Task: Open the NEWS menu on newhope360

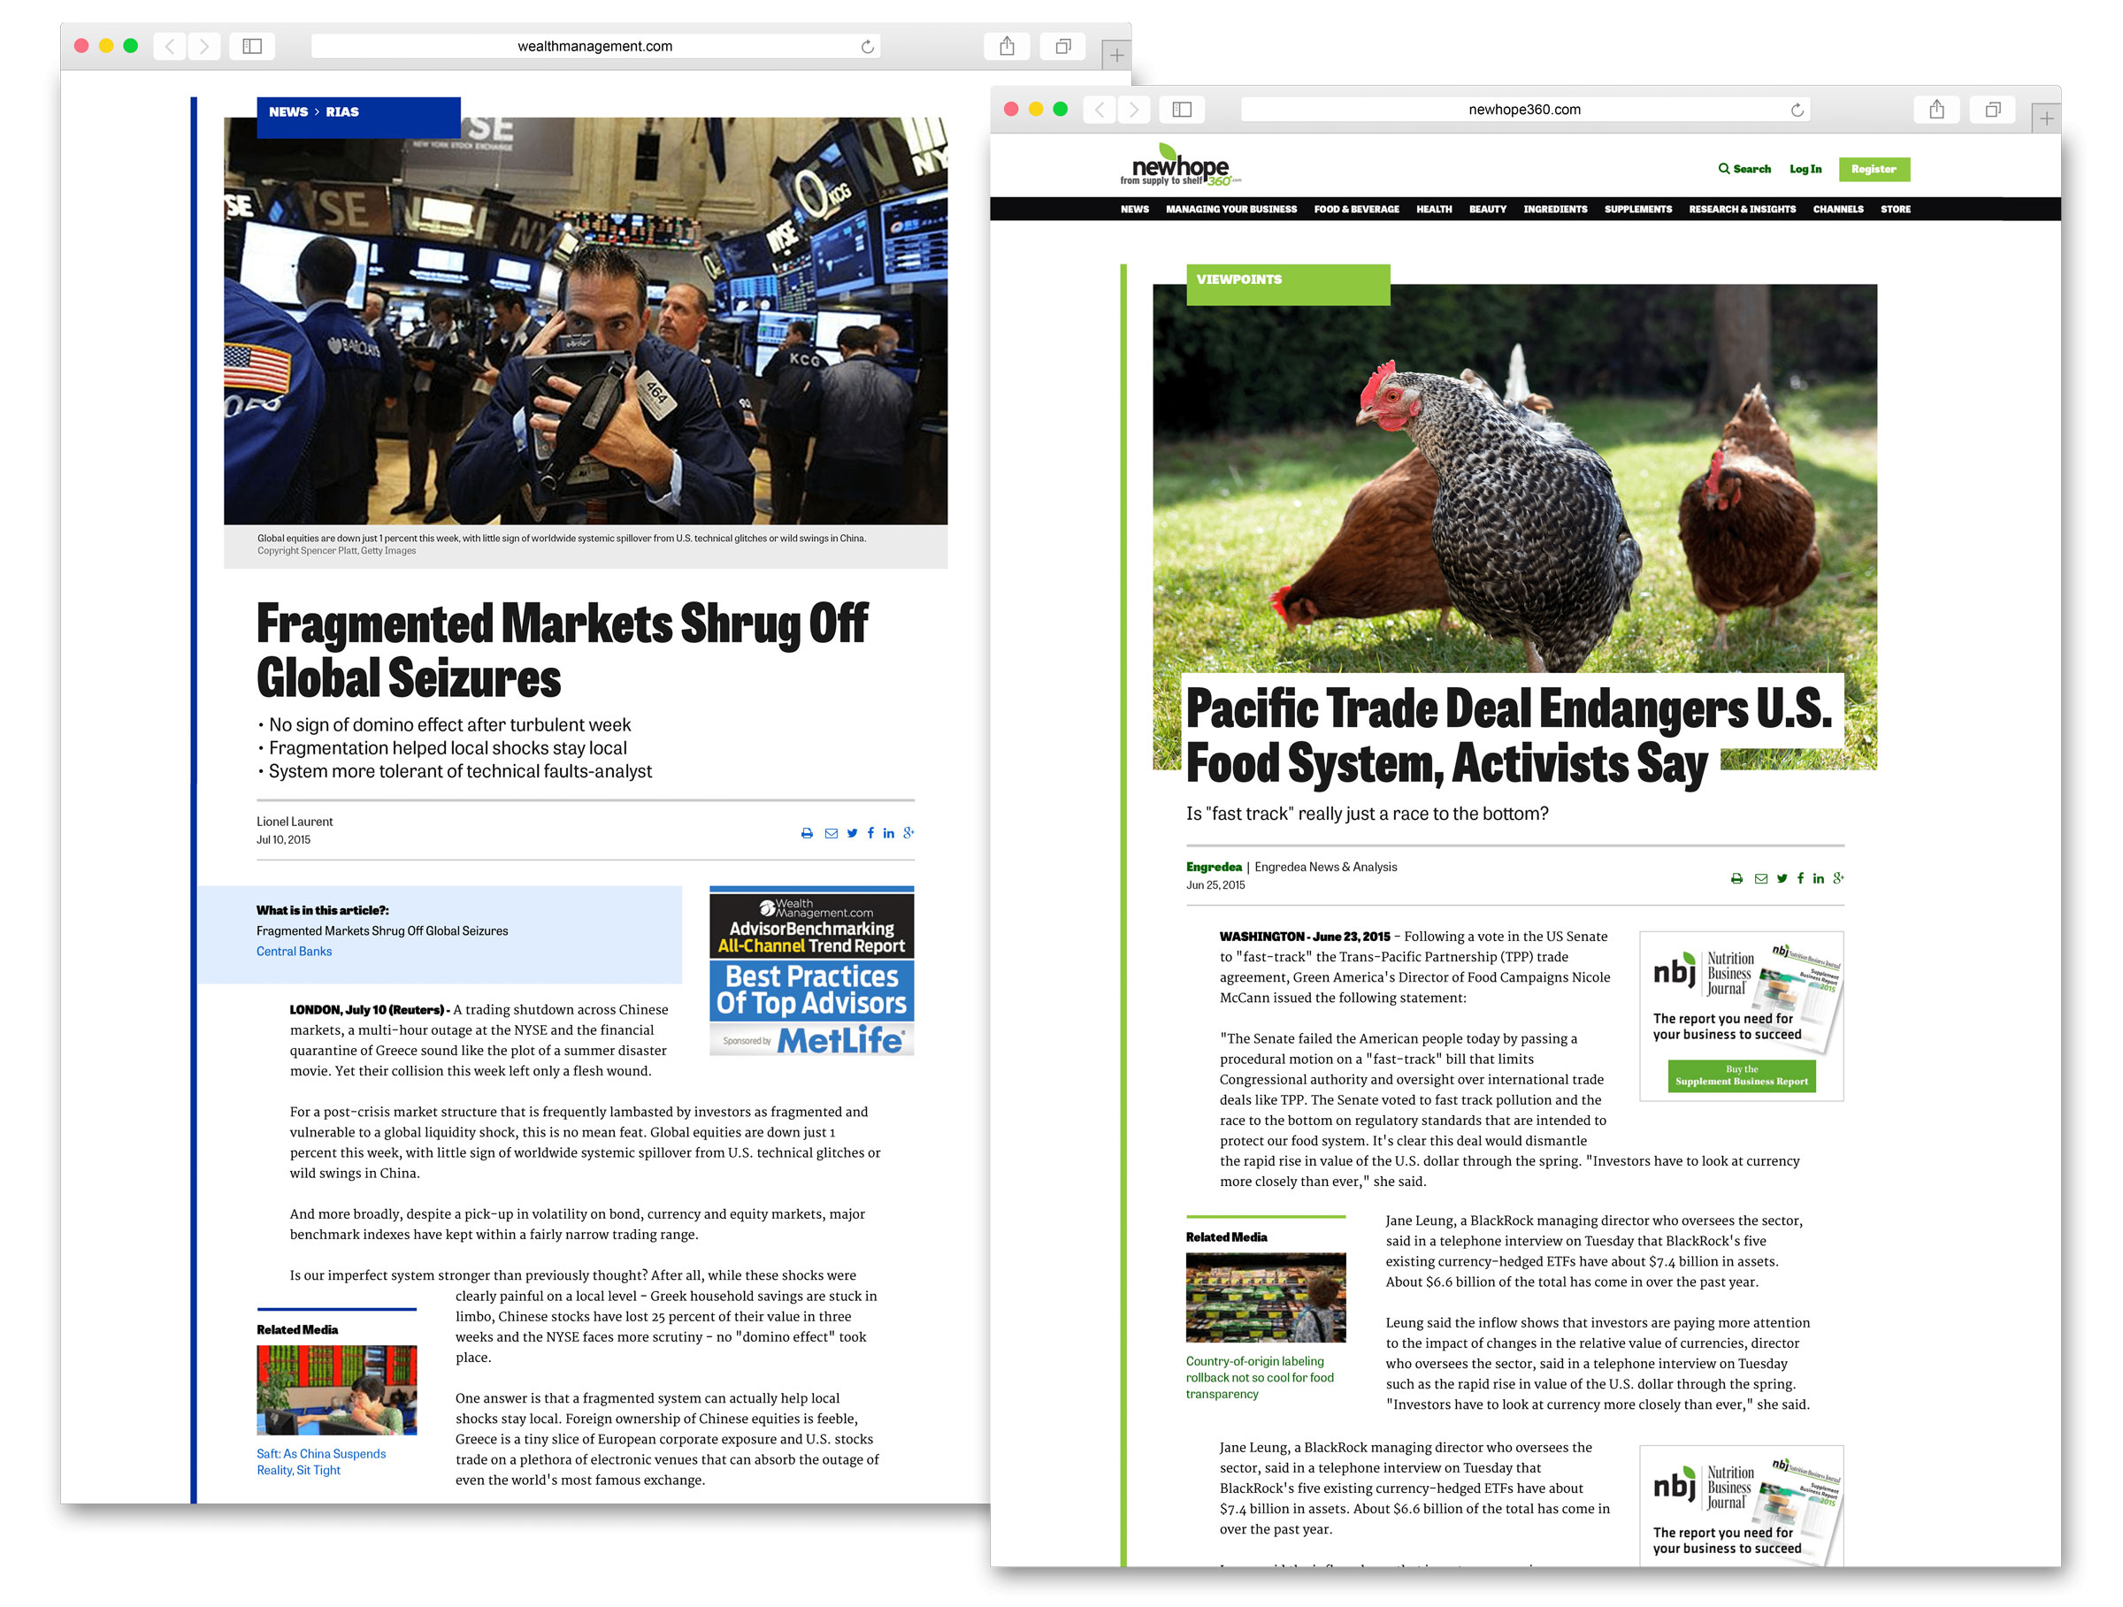Action: [1134, 209]
